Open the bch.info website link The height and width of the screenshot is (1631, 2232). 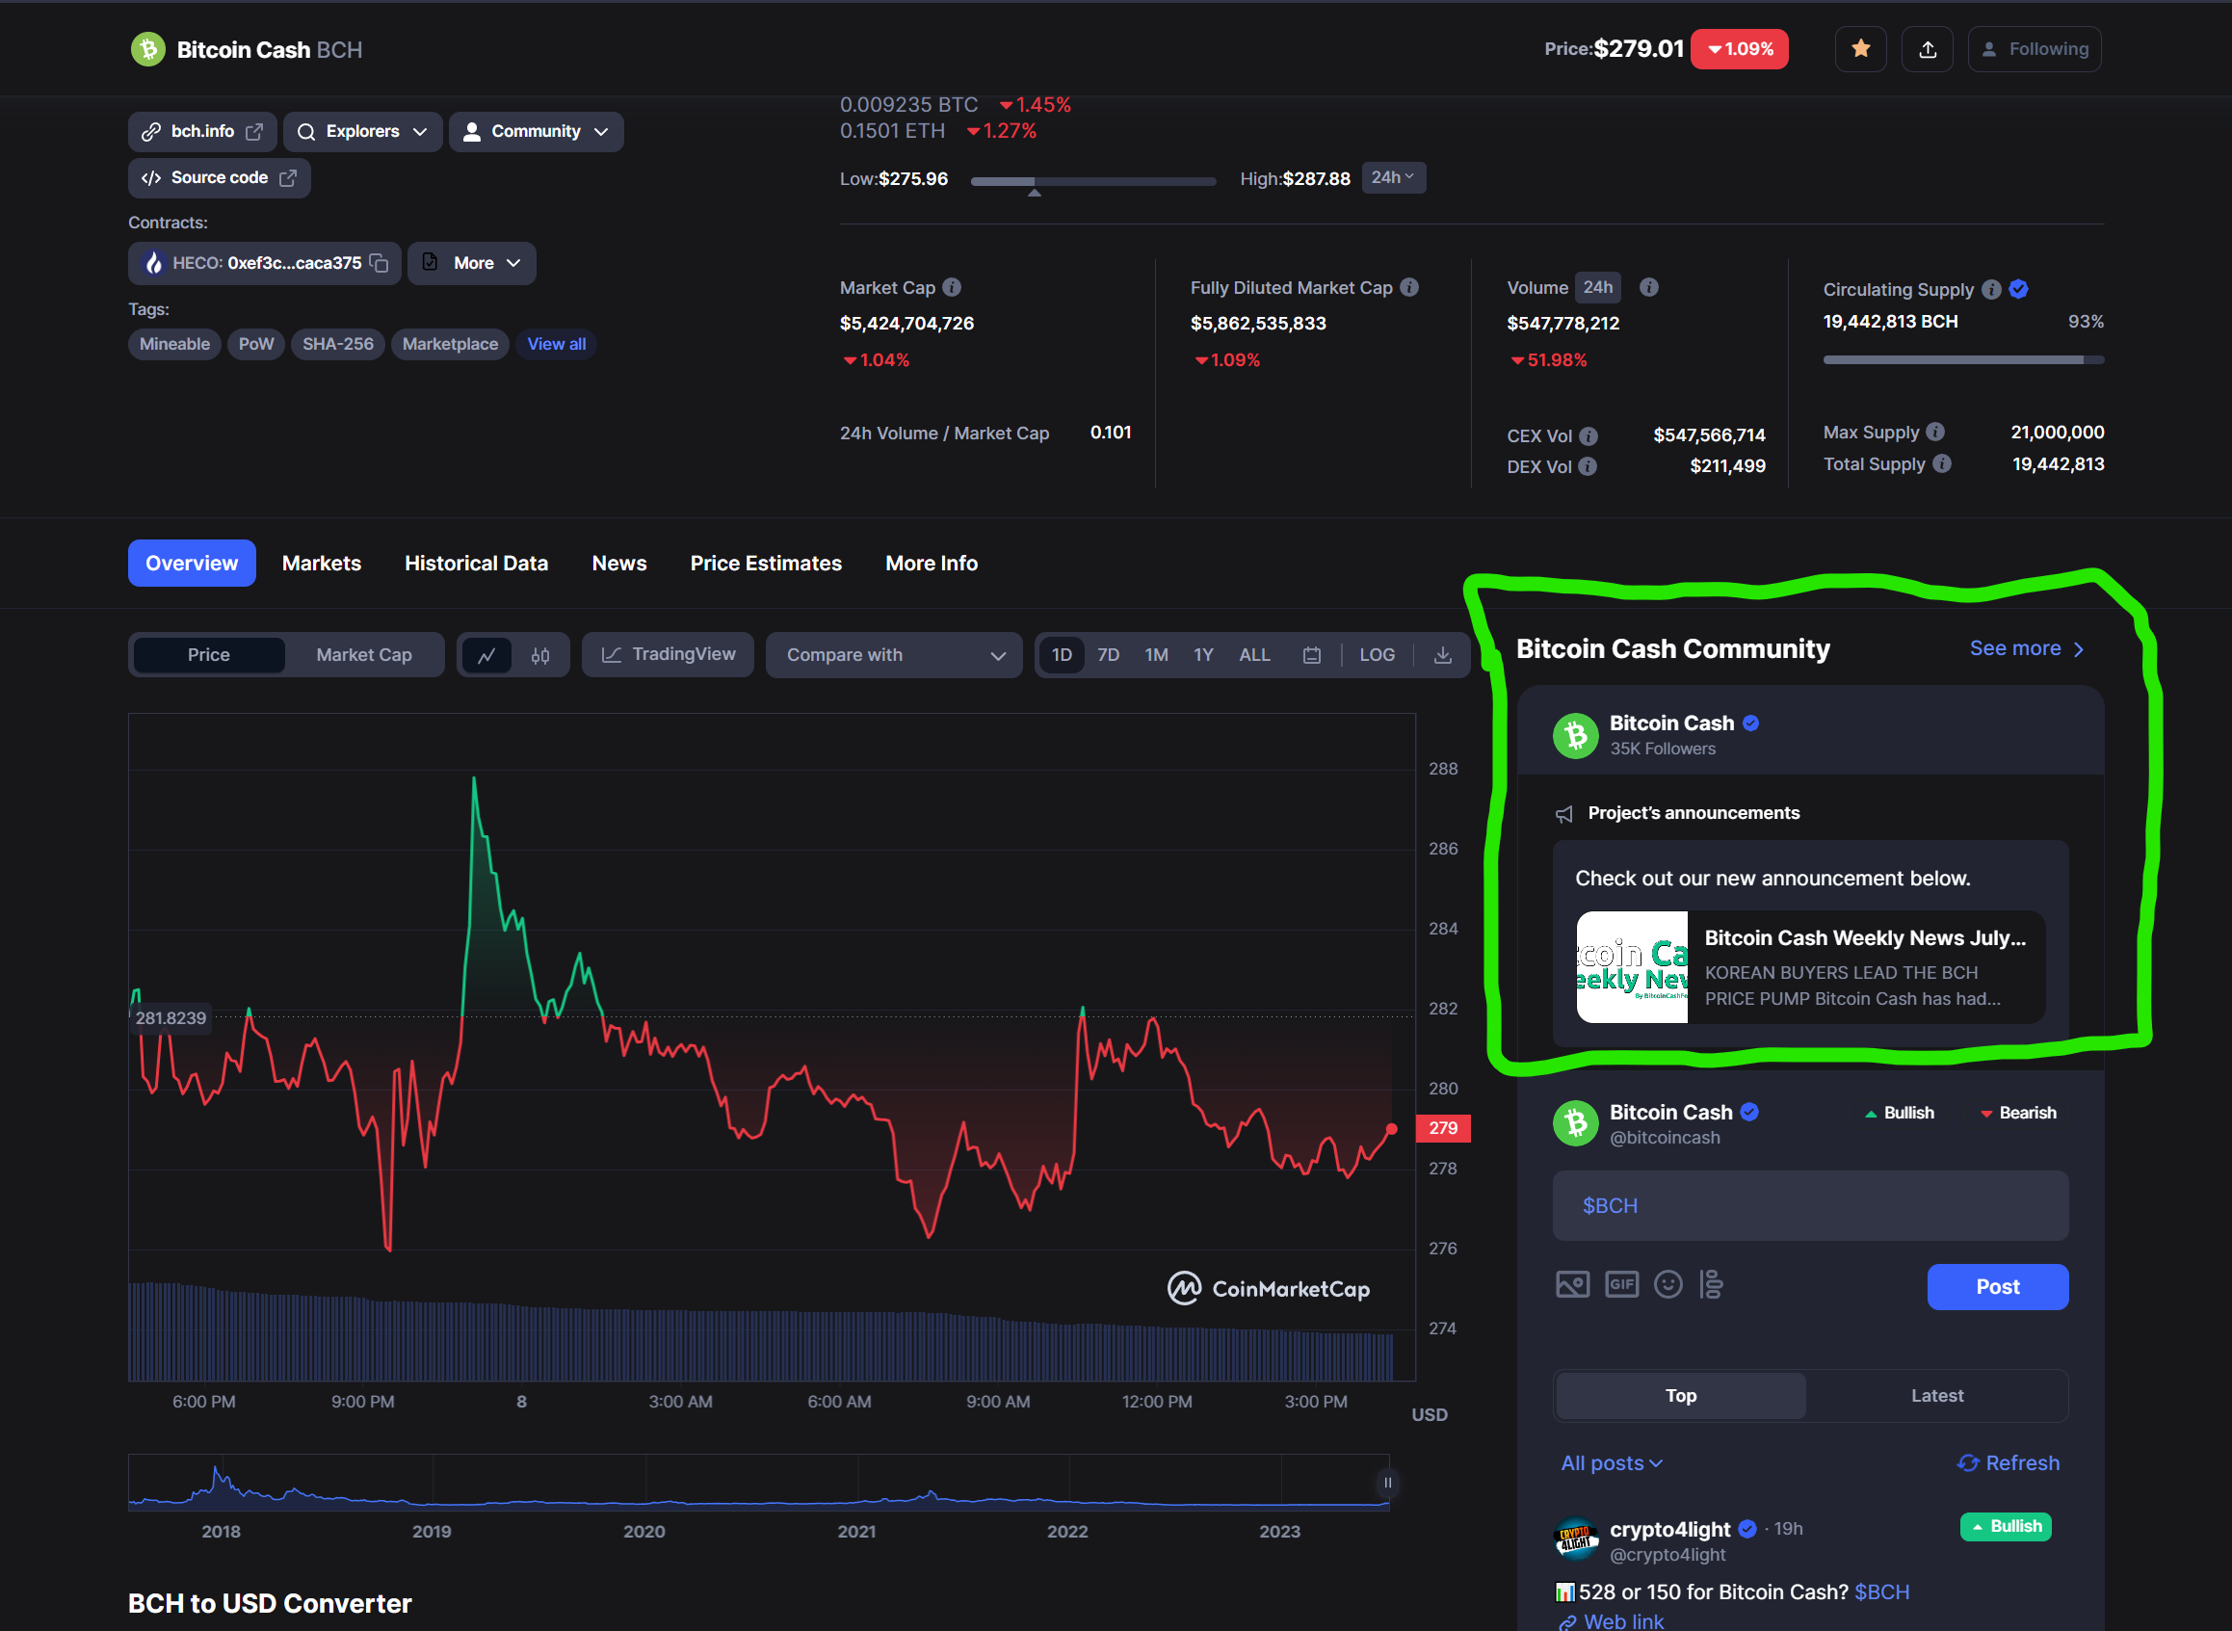[x=202, y=132]
